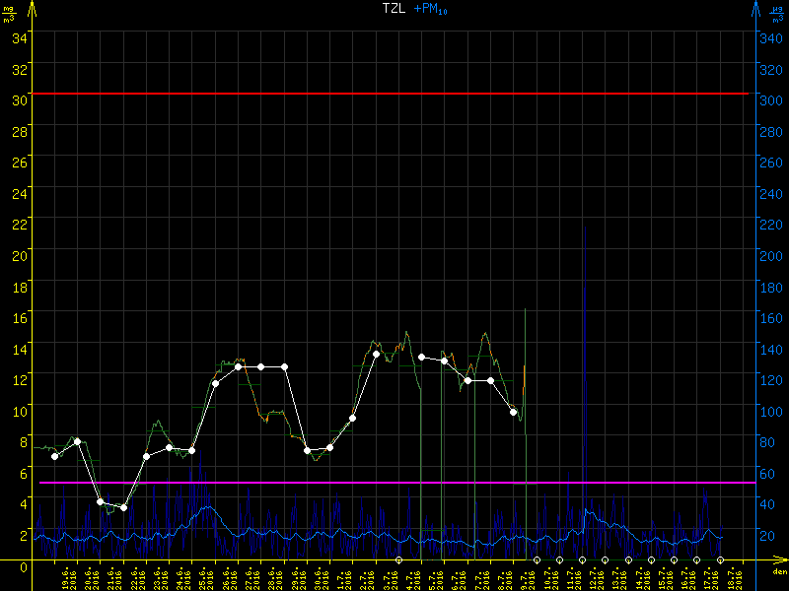The image size is (789, 591).
Task: Click the tall blue spike peak near 220
Action: click(584, 229)
